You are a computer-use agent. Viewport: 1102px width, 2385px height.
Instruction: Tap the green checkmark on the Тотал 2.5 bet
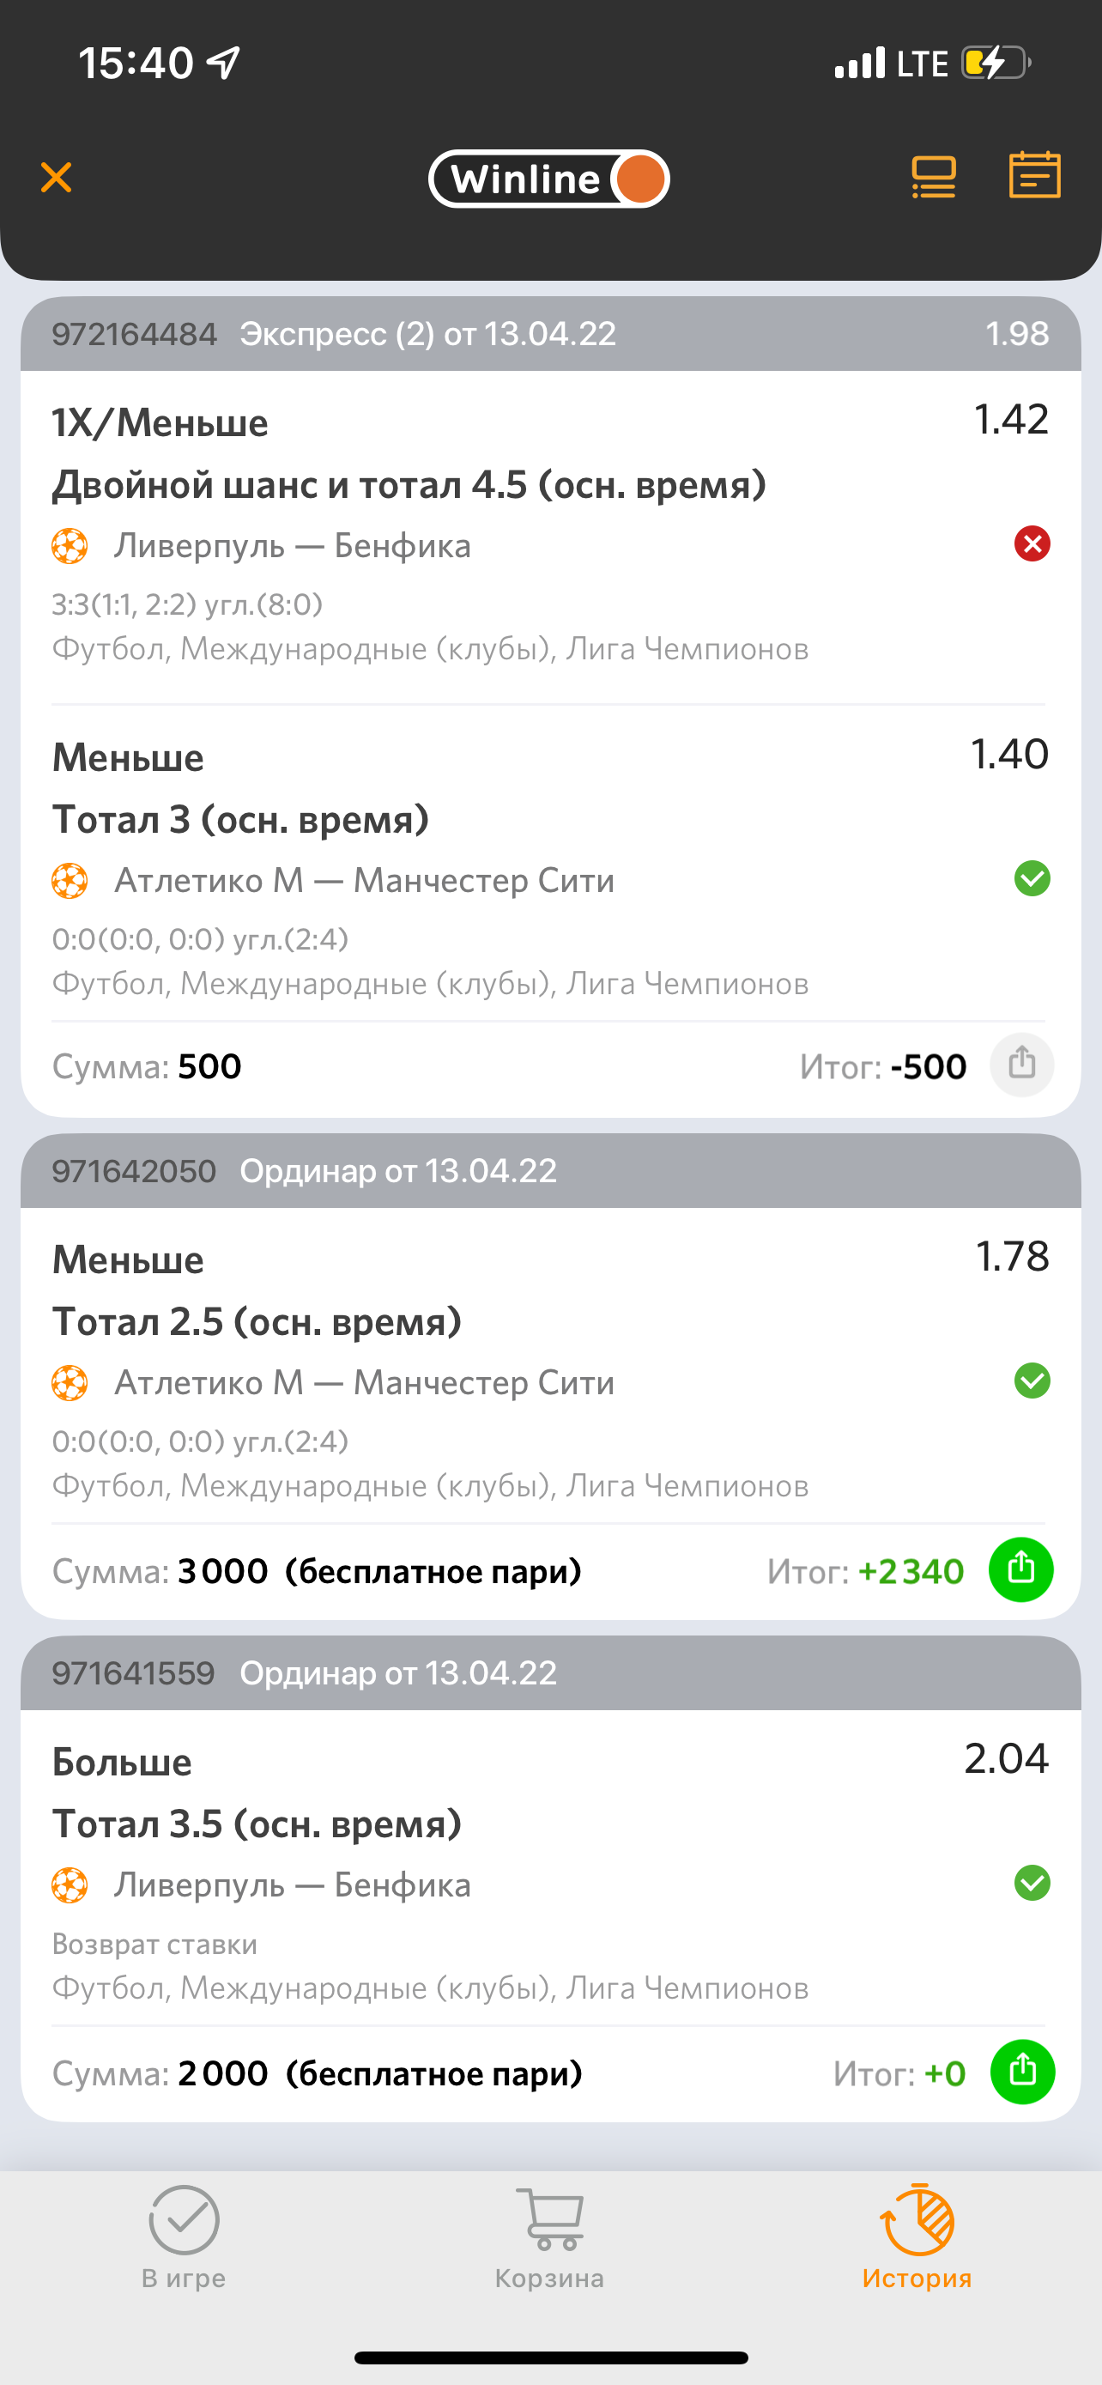1032,1381
